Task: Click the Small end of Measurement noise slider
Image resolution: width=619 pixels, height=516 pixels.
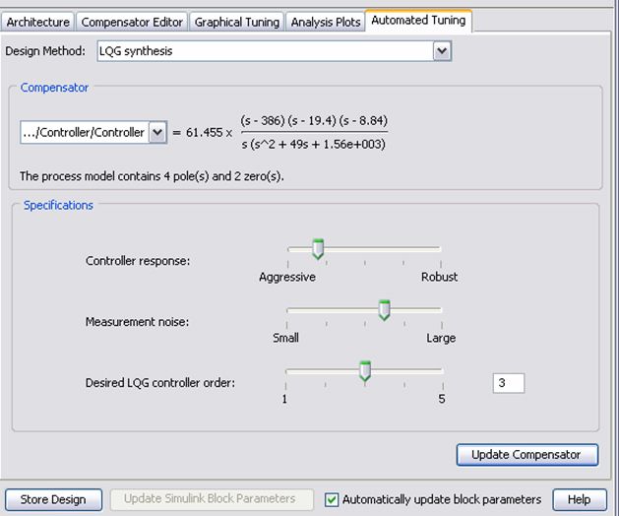Action: pyautogui.click(x=287, y=311)
